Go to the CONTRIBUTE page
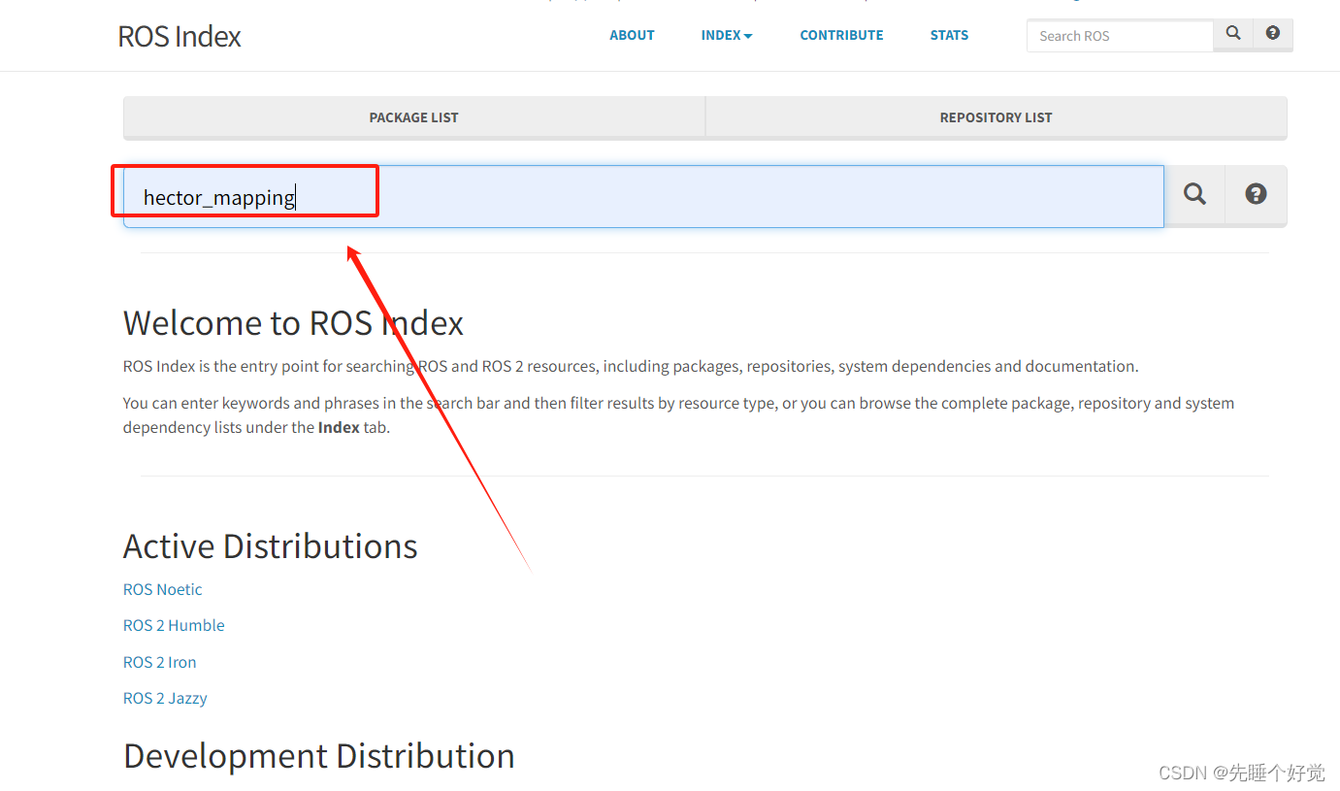 [x=841, y=35]
